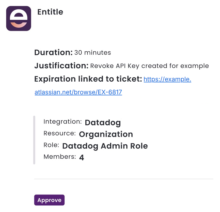Click the purple Entitle app avatar

18,18
